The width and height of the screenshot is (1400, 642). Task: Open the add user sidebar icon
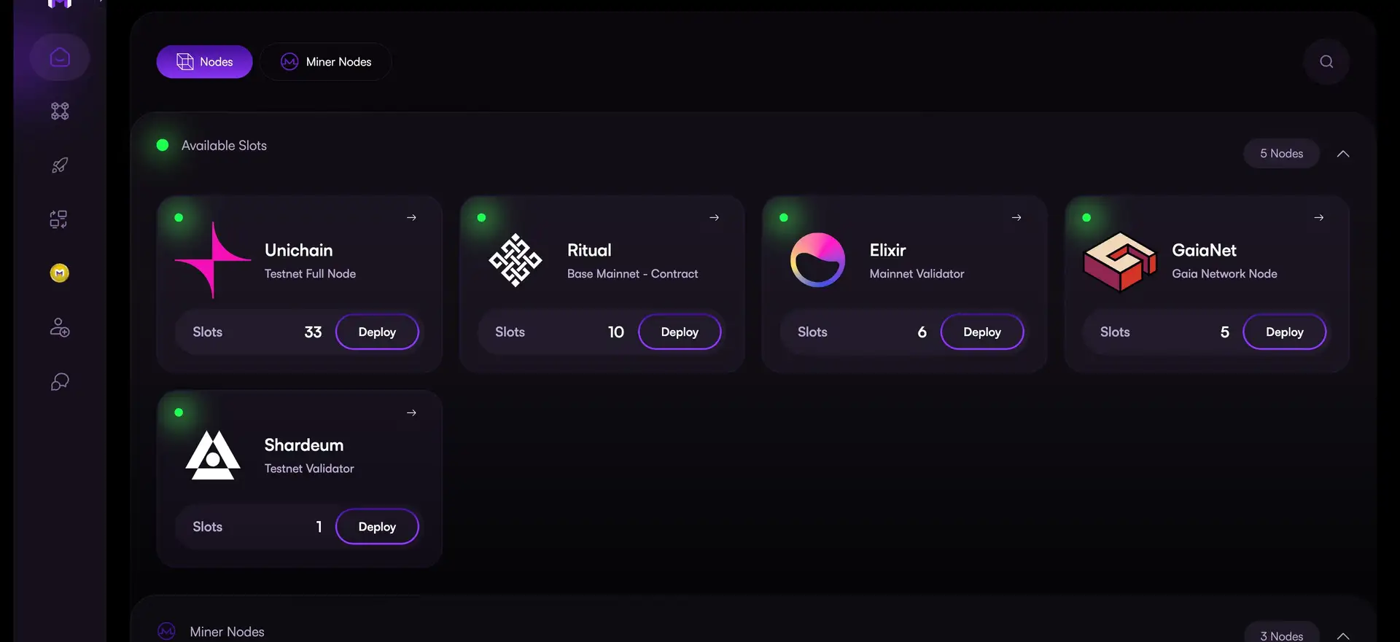tap(60, 328)
